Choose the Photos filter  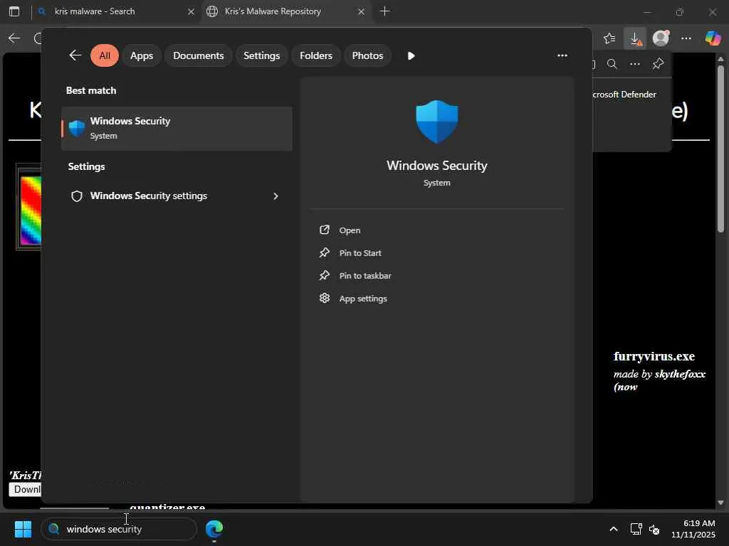(x=367, y=55)
